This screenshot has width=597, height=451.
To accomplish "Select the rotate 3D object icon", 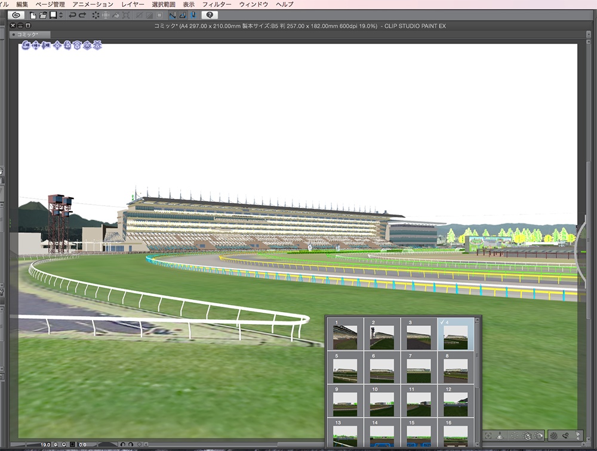I will point(67,45).
